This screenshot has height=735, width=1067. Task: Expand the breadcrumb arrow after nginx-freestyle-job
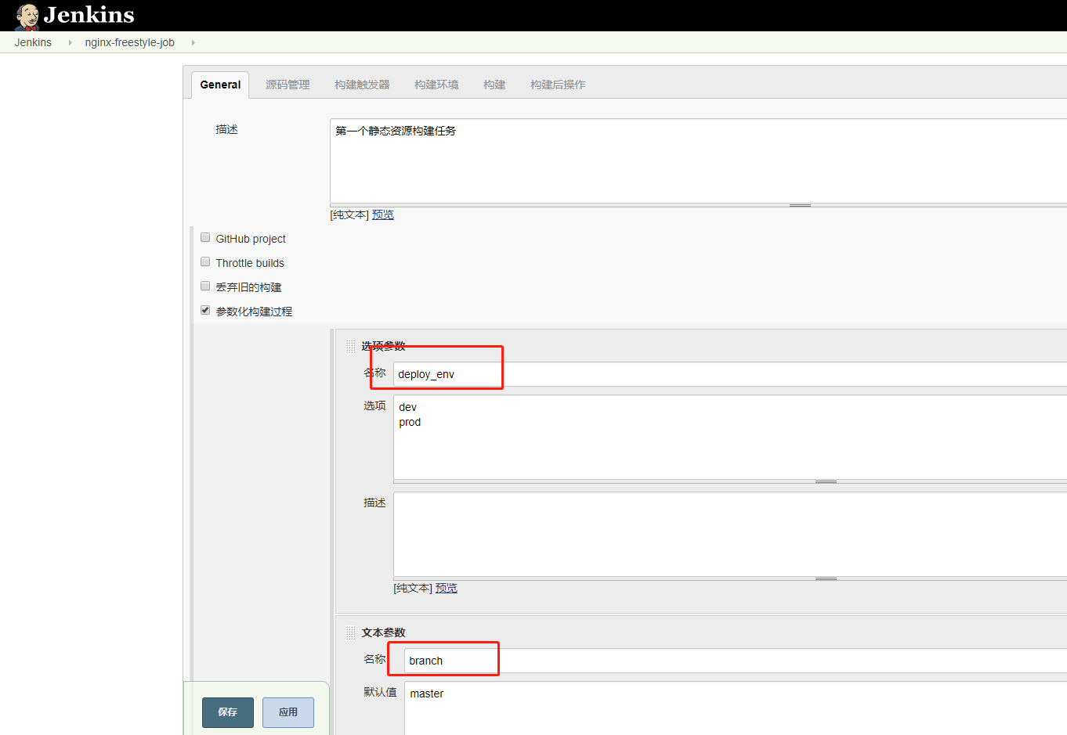193,42
